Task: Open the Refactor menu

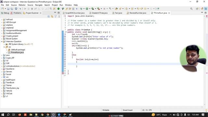Action: point(22,5)
